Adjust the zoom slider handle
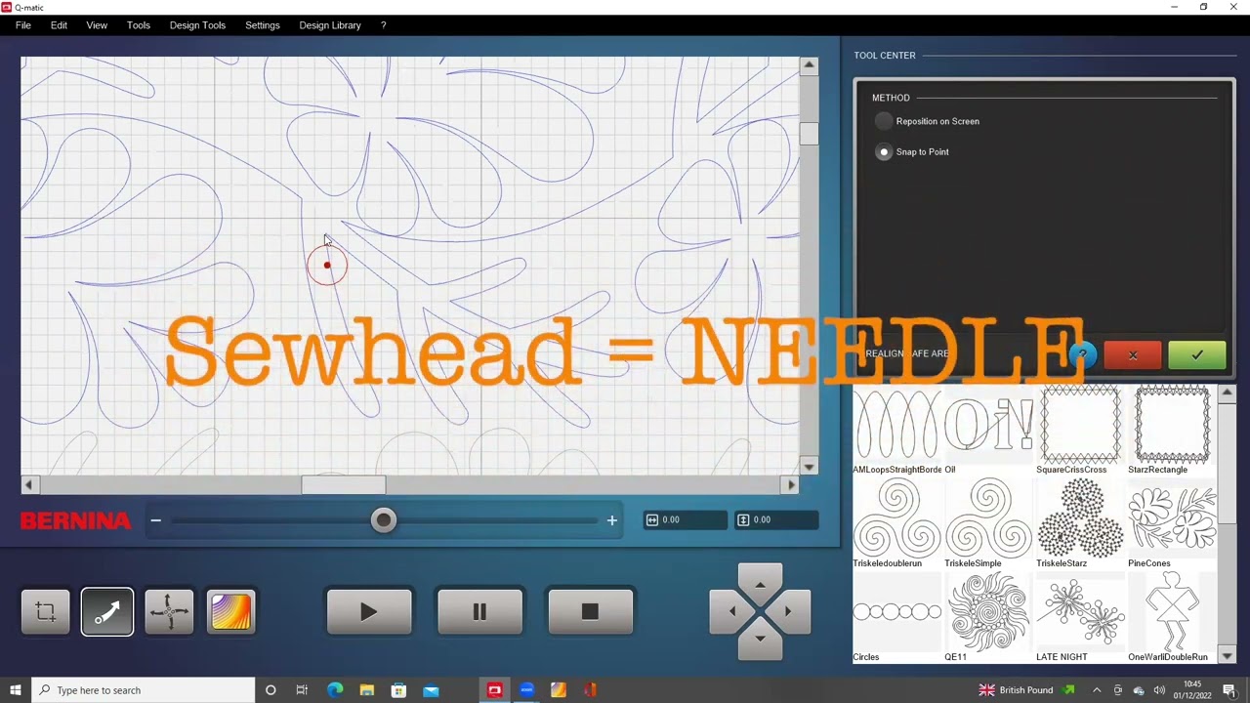1250x703 pixels. click(384, 520)
